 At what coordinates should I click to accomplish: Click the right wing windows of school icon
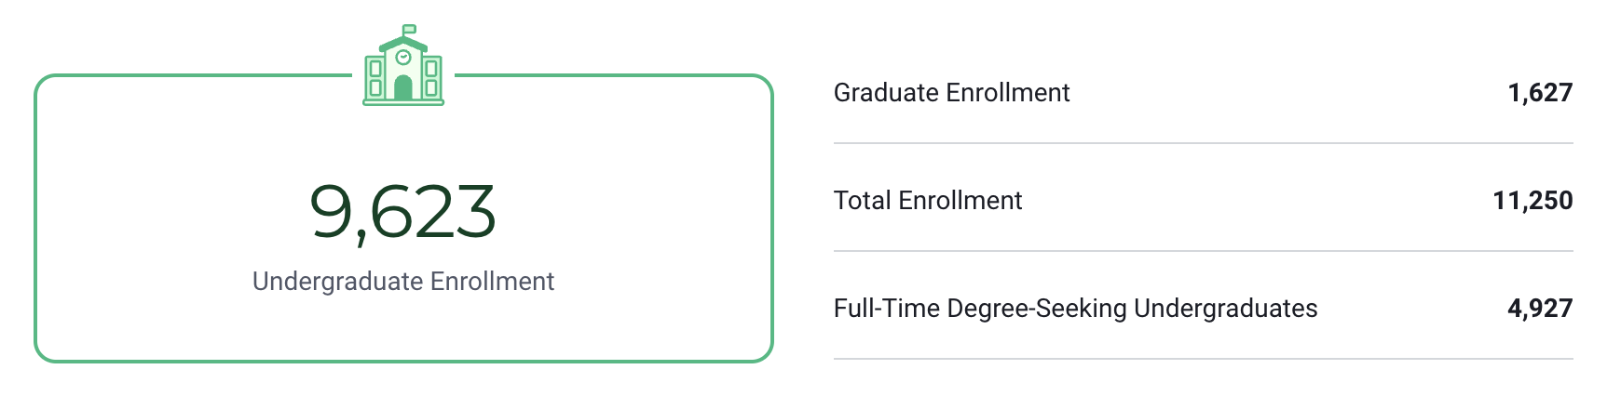coord(430,78)
